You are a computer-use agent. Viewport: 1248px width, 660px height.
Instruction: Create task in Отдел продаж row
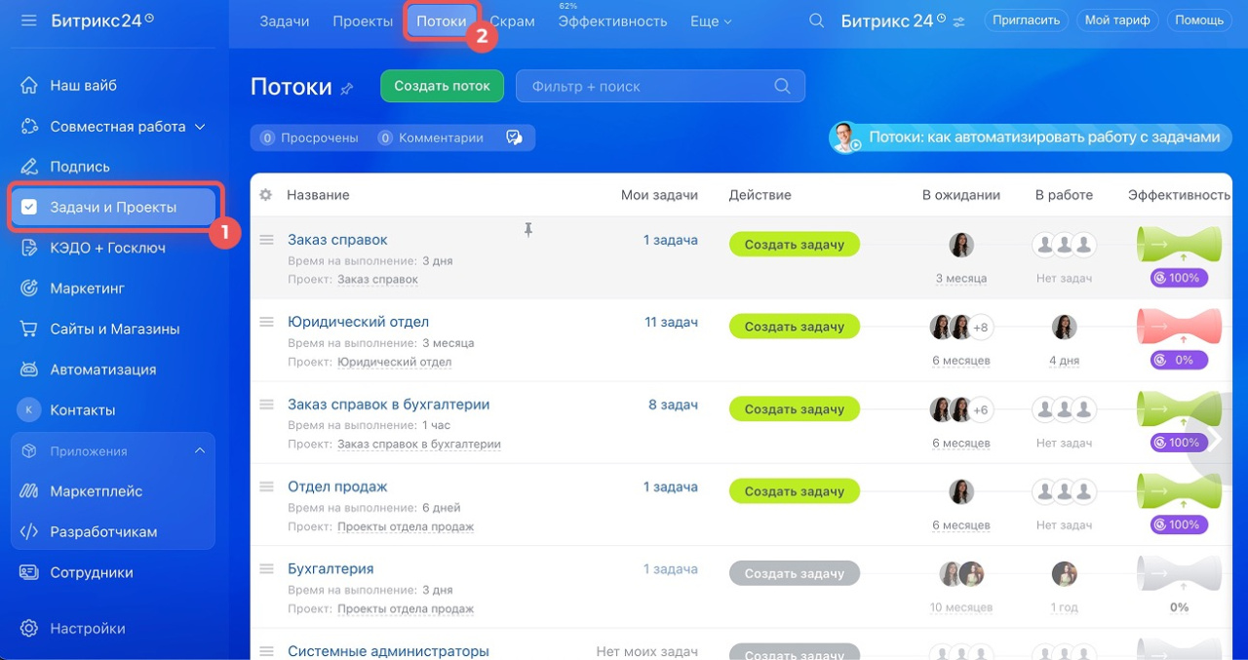click(x=795, y=491)
